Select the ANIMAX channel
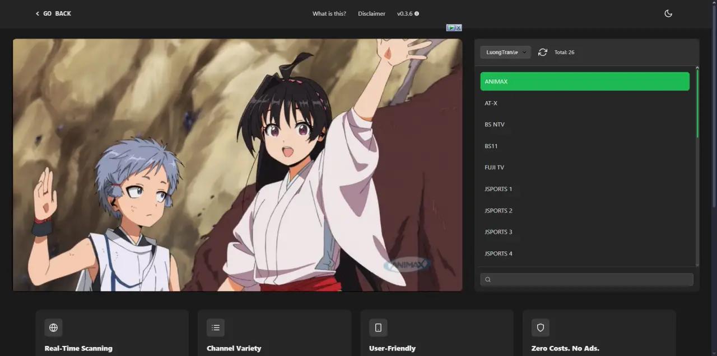 585,81
